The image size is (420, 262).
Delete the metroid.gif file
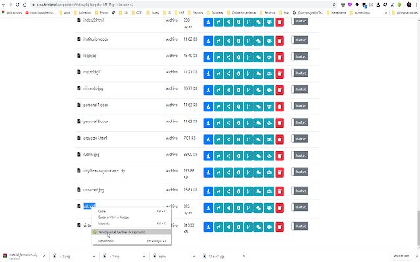pos(280,74)
